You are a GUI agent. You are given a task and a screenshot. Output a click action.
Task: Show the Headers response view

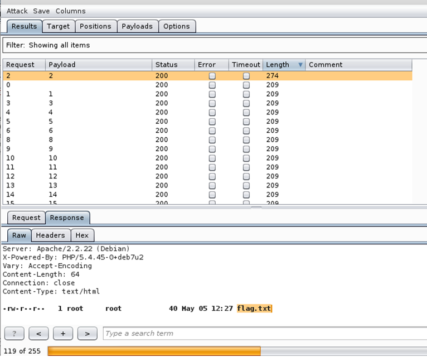click(x=50, y=235)
